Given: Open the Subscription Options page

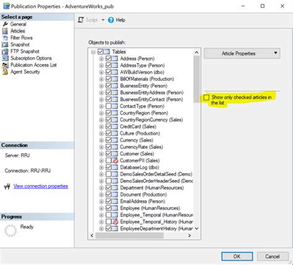Looking at the screenshot, I should pyautogui.click(x=31, y=58).
